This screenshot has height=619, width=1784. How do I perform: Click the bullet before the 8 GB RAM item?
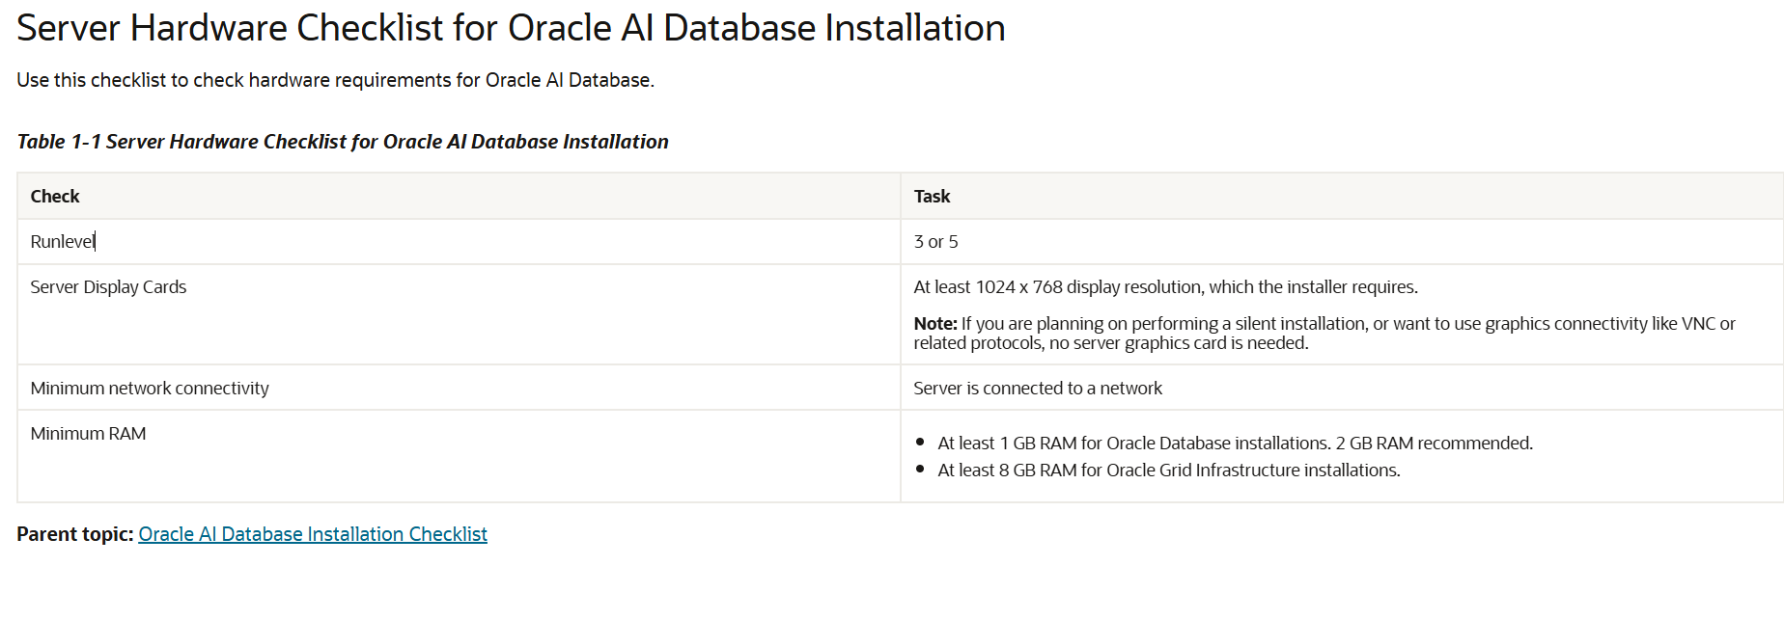(x=920, y=470)
